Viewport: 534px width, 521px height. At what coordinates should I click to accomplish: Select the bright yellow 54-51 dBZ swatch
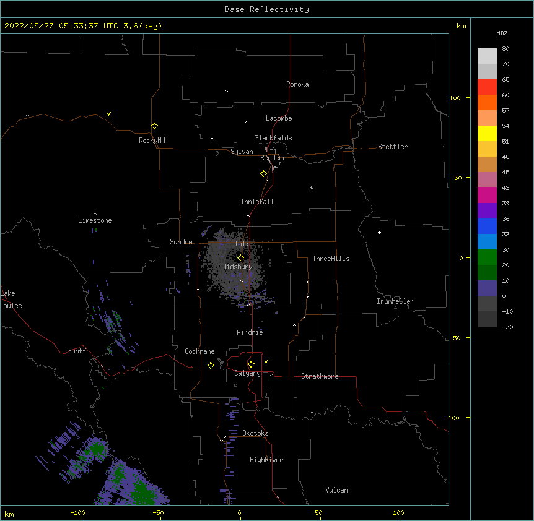tap(487, 133)
